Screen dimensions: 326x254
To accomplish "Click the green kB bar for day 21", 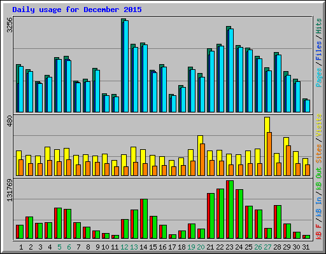I will [212, 216].
